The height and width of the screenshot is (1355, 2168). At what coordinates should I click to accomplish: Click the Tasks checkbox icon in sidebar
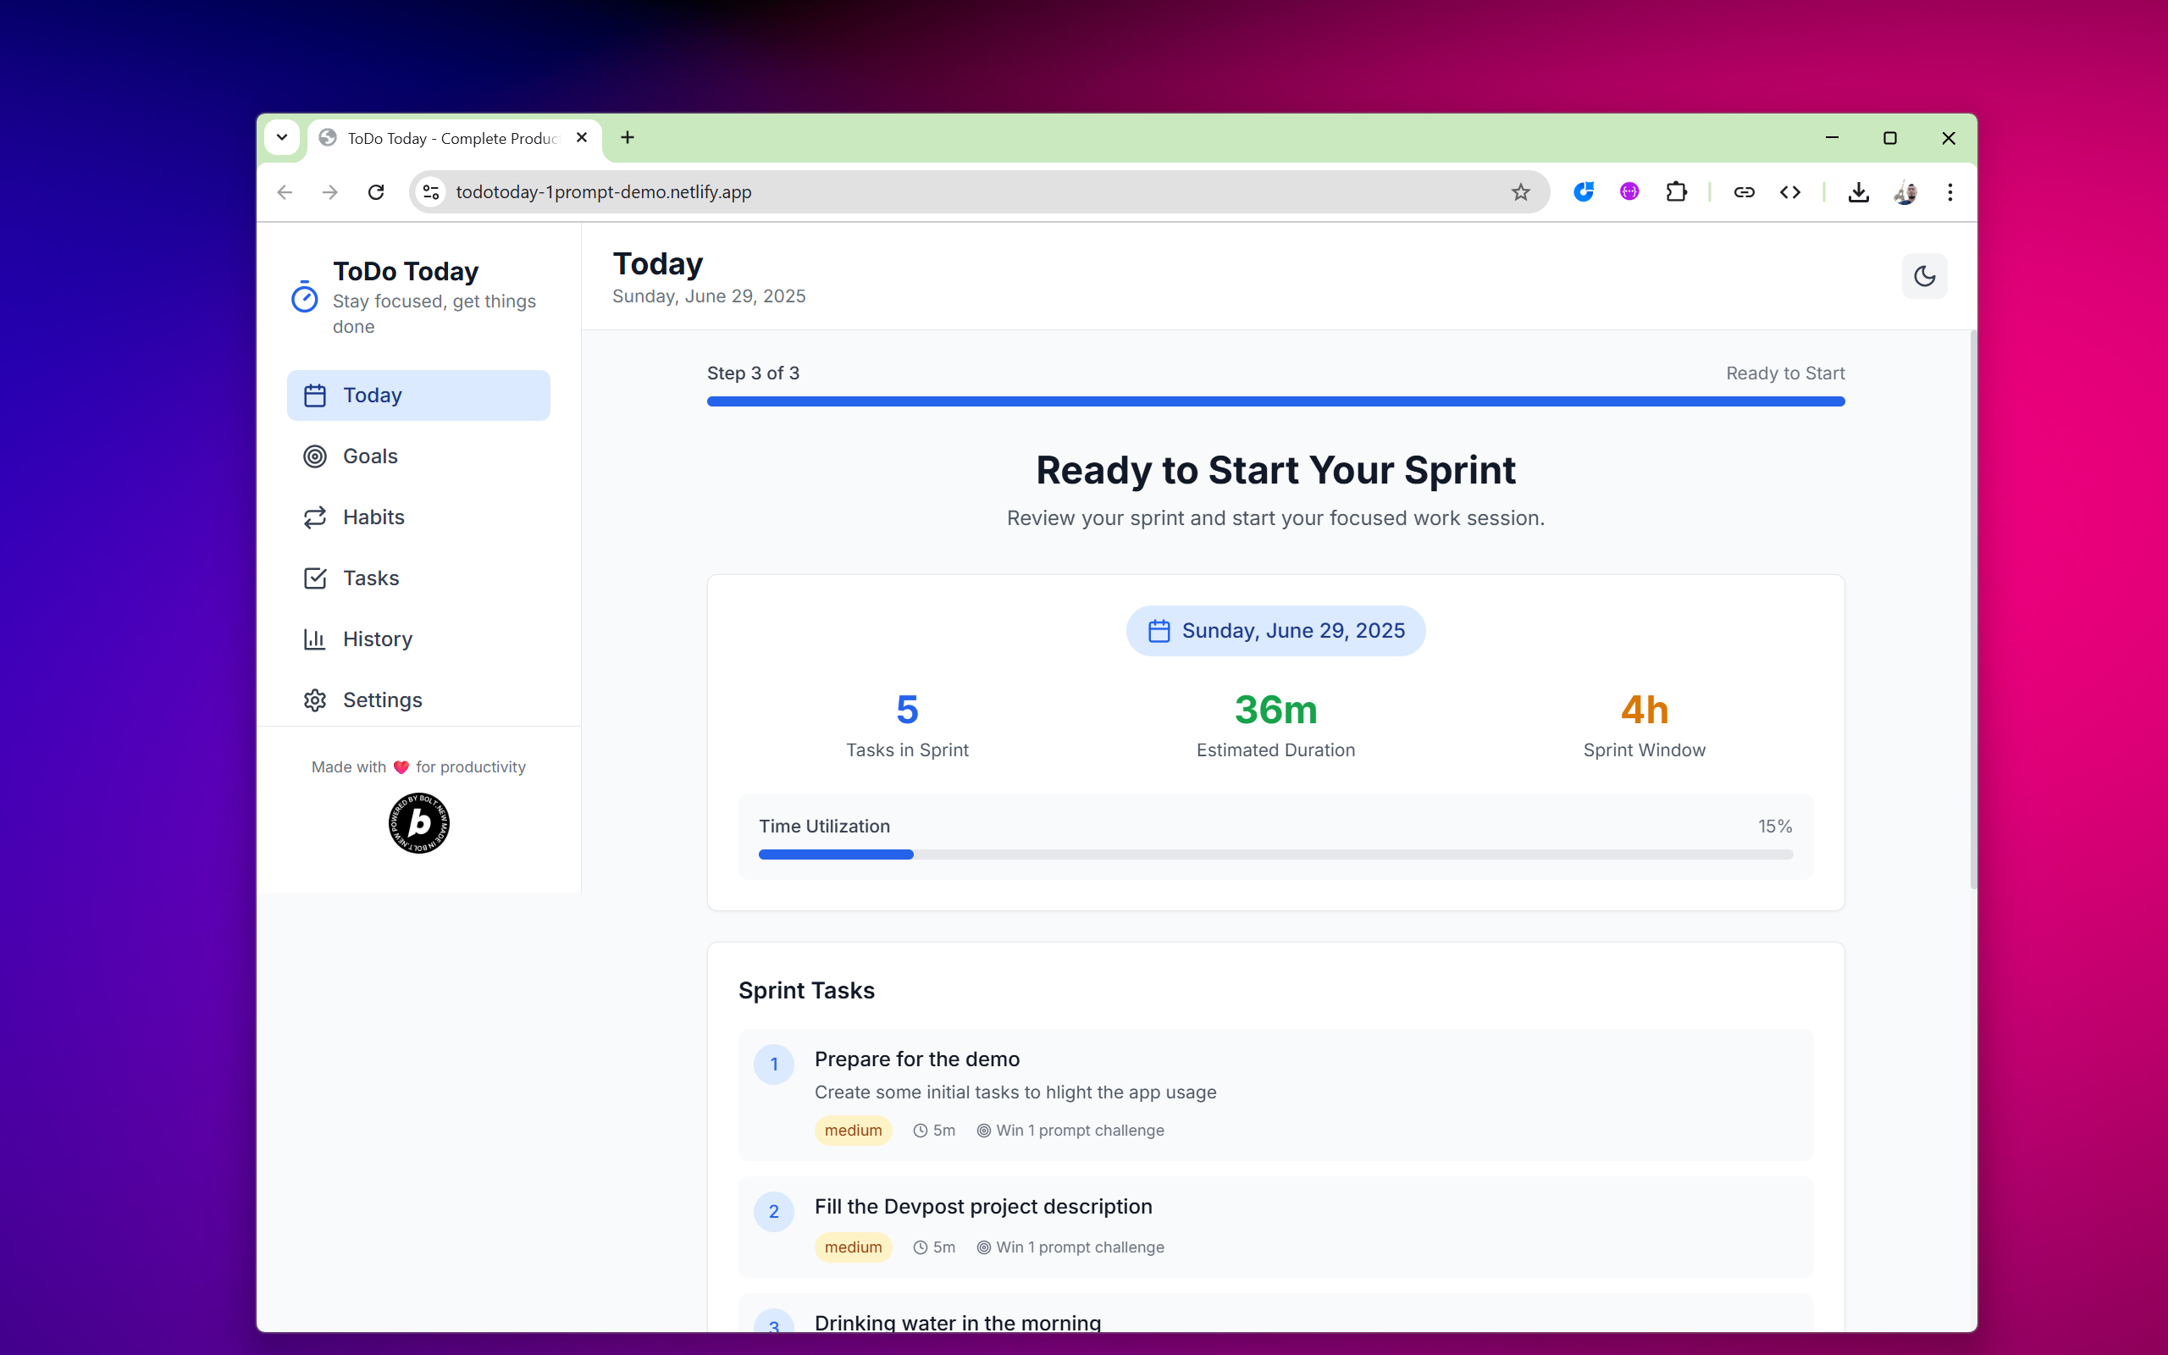click(314, 578)
